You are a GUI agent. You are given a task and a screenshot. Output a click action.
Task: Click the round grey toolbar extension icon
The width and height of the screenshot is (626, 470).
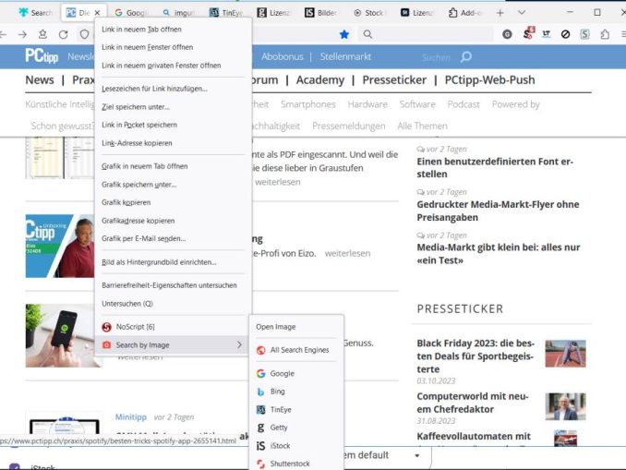pyautogui.click(x=507, y=35)
